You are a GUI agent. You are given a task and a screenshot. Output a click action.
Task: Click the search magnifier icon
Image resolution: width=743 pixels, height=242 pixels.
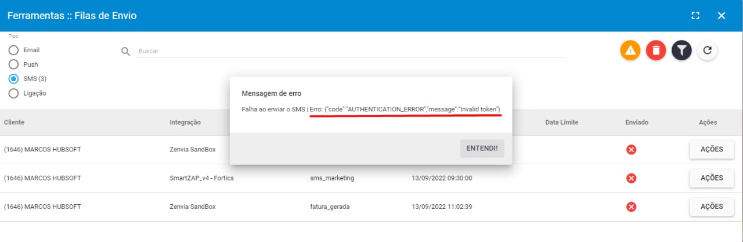click(125, 51)
